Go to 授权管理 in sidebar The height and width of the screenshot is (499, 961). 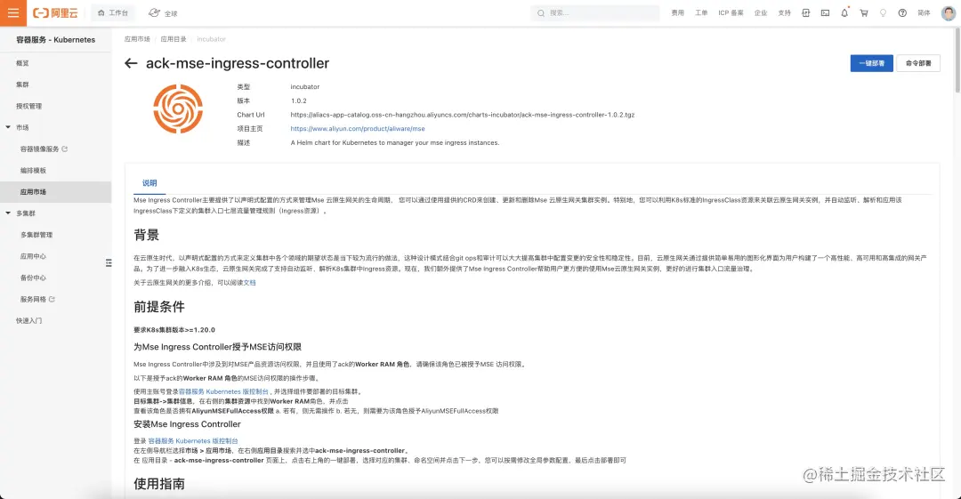coord(28,106)
